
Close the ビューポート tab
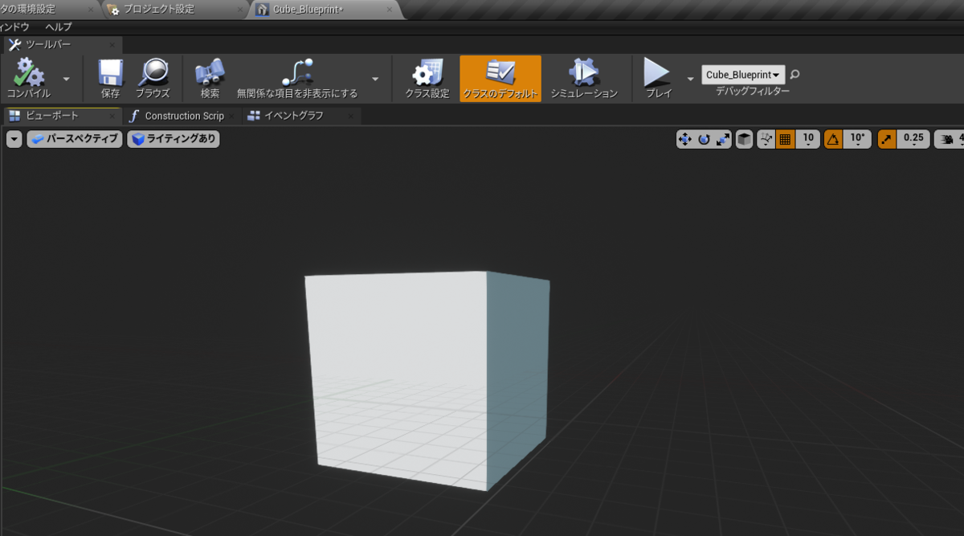tap(112, 116)
